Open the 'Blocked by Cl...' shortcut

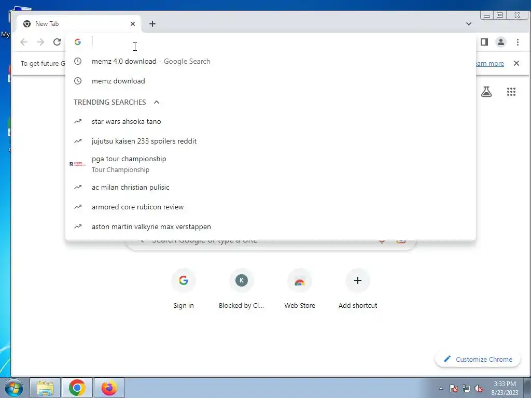[242, 289]
